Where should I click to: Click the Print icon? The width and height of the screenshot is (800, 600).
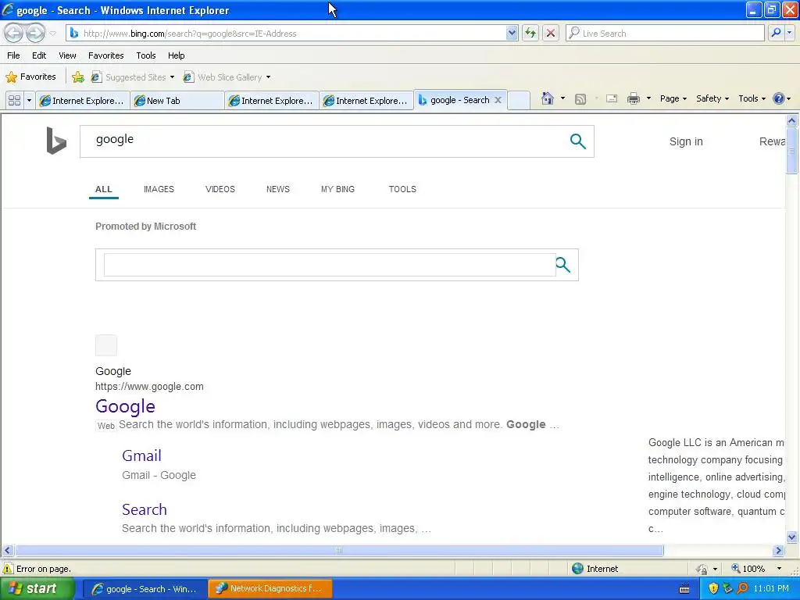633,98
